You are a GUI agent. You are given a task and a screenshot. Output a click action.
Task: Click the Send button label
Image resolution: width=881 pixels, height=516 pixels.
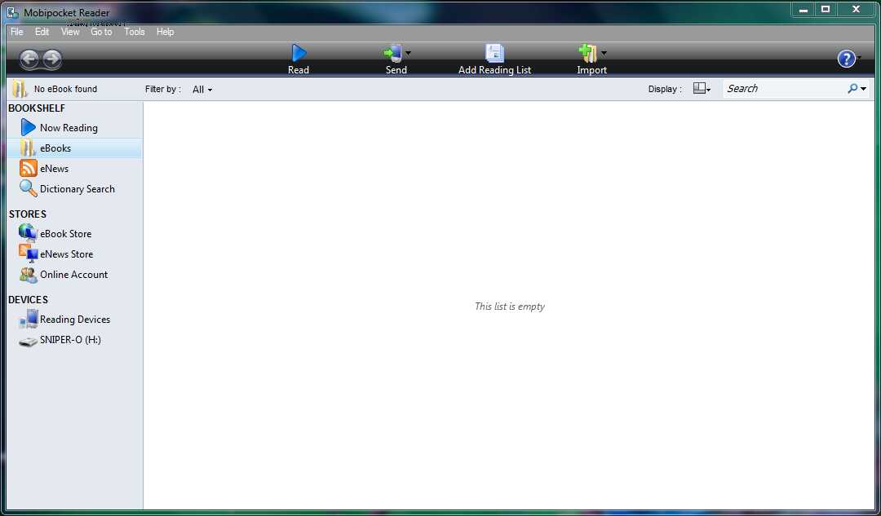[x=396, y=70]
